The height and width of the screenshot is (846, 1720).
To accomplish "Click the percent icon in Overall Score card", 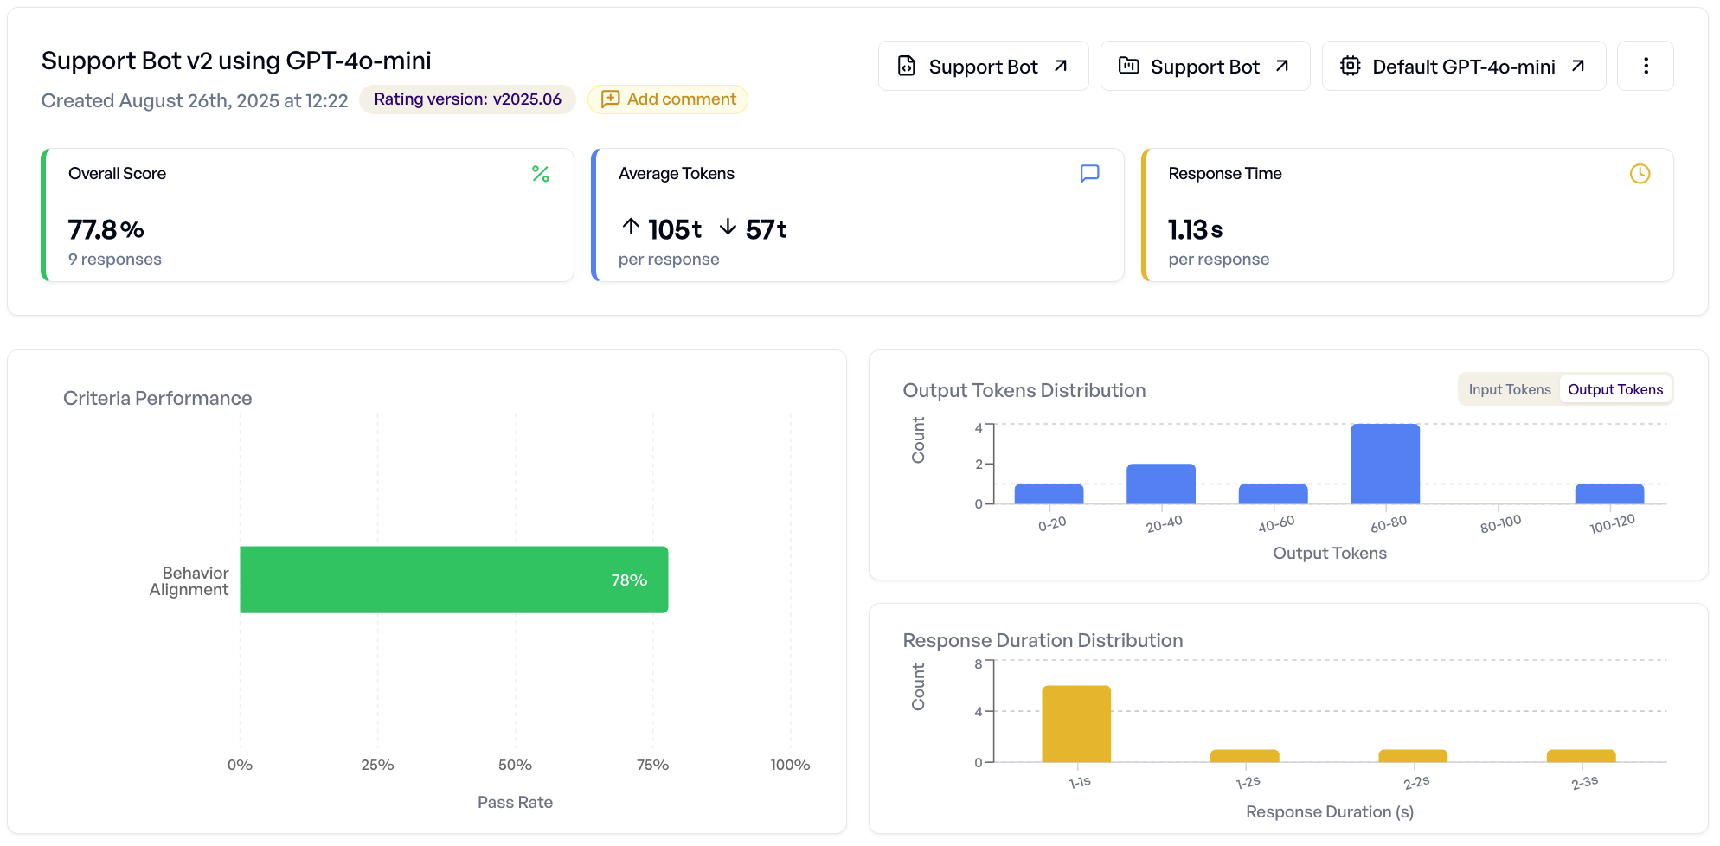I will point(541,174).
